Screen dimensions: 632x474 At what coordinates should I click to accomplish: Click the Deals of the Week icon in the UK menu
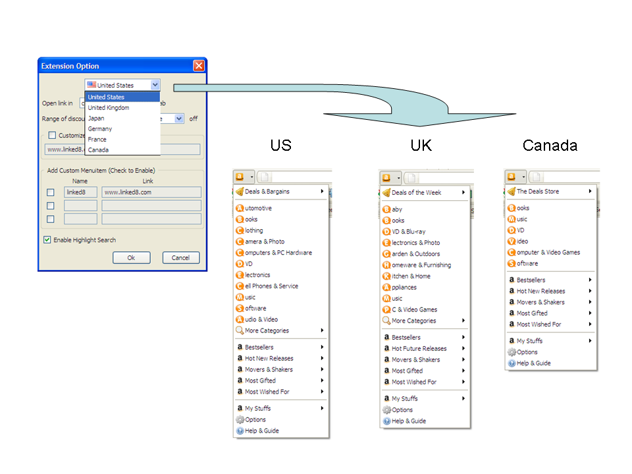pyautogui.click(x=386, y=193)
